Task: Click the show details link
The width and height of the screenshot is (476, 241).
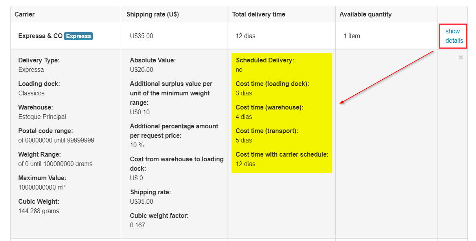Action: pos(454,36)
